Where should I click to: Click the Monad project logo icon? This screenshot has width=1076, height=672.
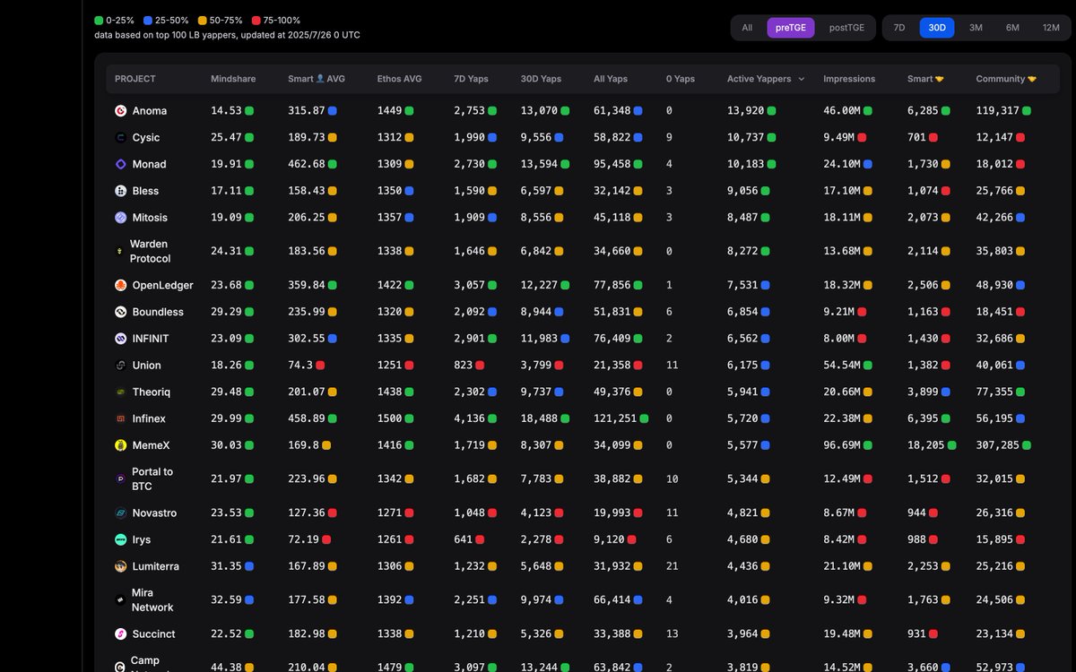pyautogui.click(x=120, y=165)
